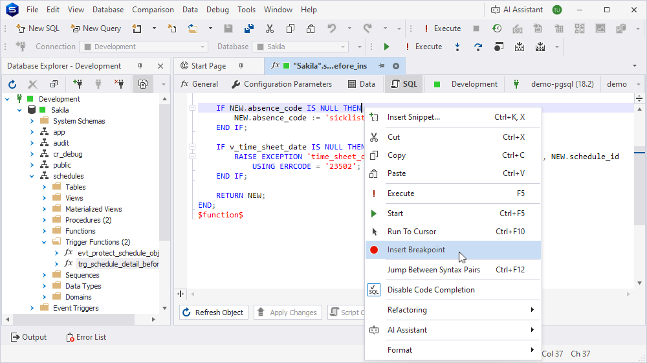Click the Cut scissors toolbar icon
This screenshot has height=363, width=647.
269,28
